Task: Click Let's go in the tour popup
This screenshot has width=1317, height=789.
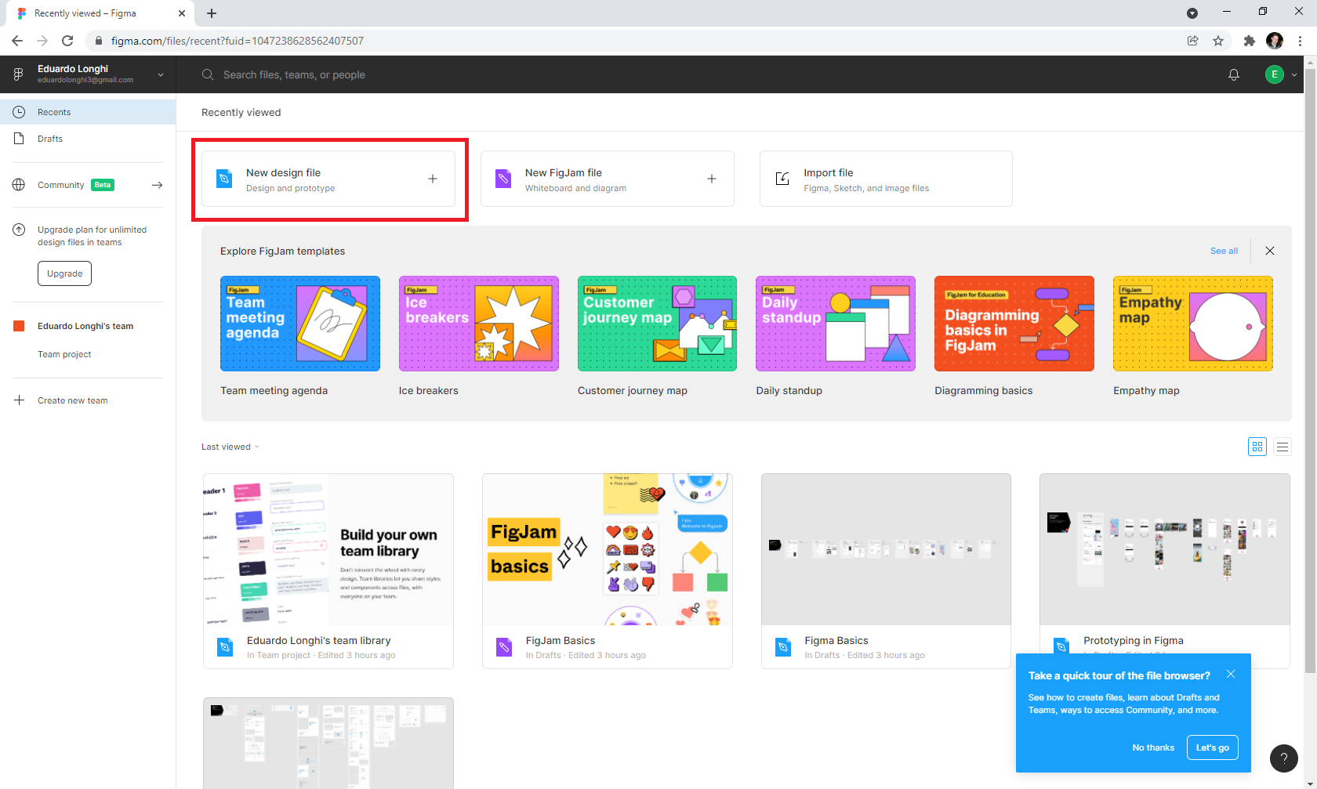Action: [1213, 747]
